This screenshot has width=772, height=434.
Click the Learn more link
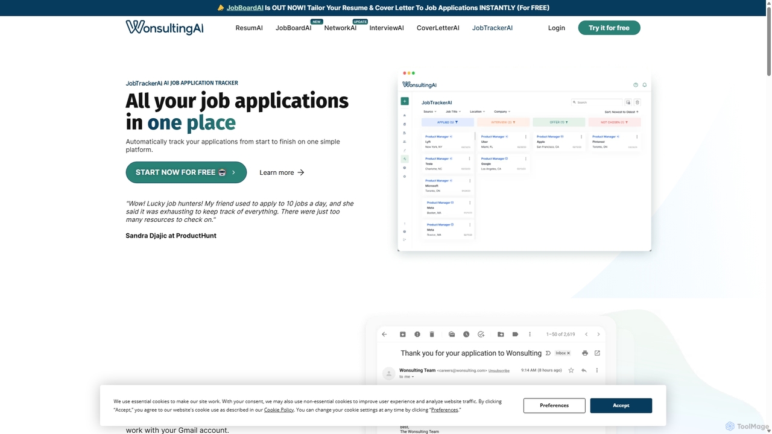(282, 172)
